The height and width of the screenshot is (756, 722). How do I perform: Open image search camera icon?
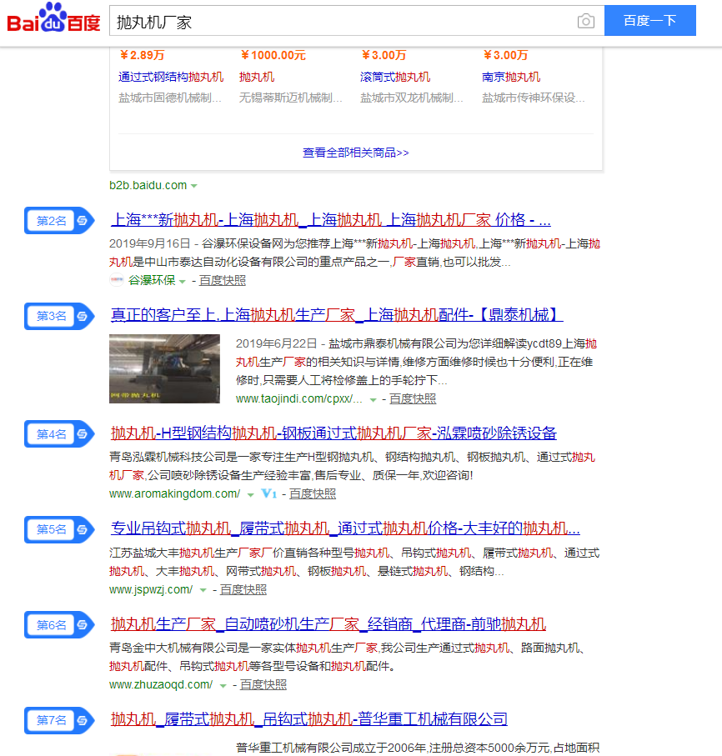(585, 21)
